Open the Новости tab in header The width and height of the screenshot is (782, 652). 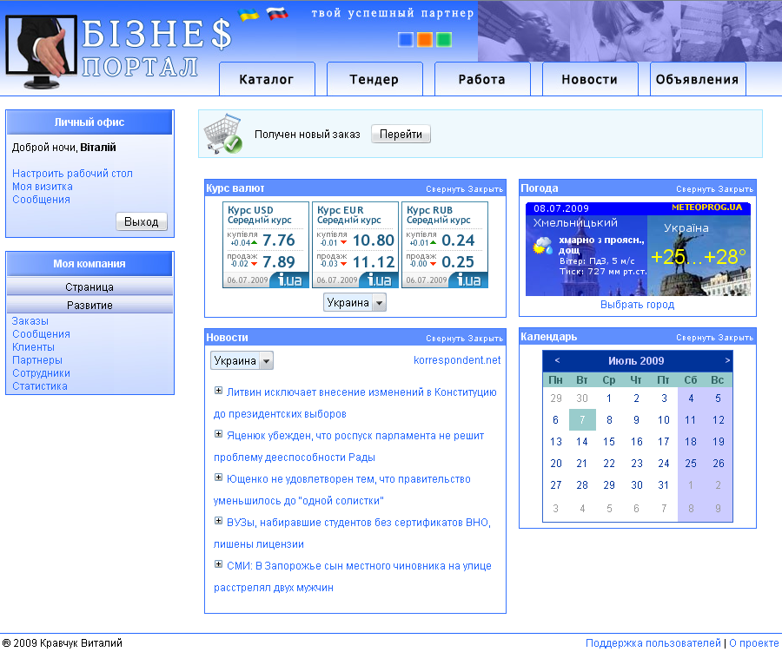pyautogui.click(x=590, y=79)
